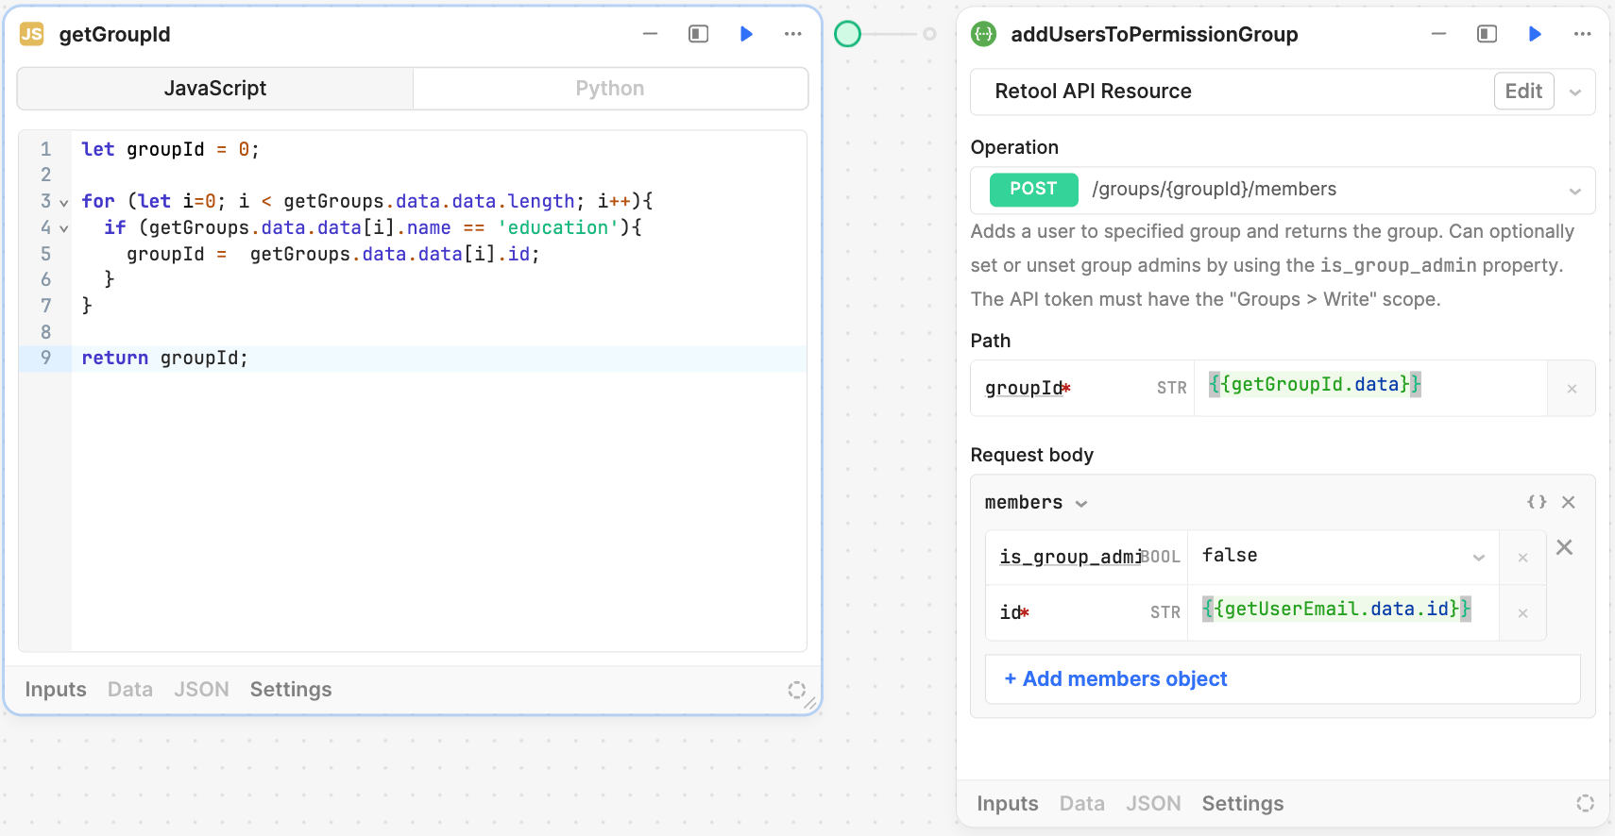Edit the Retool API Resource

pos(1523,92)
